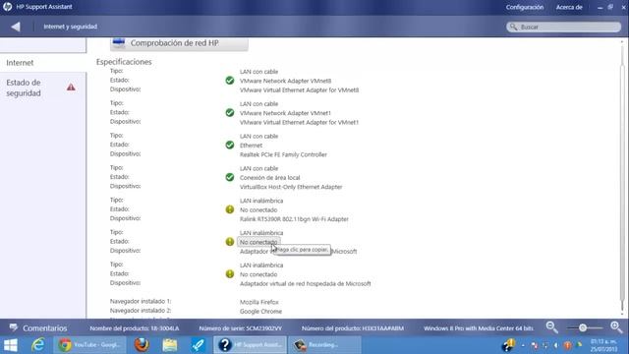Click the taskbar clock and date

[603, 345]
